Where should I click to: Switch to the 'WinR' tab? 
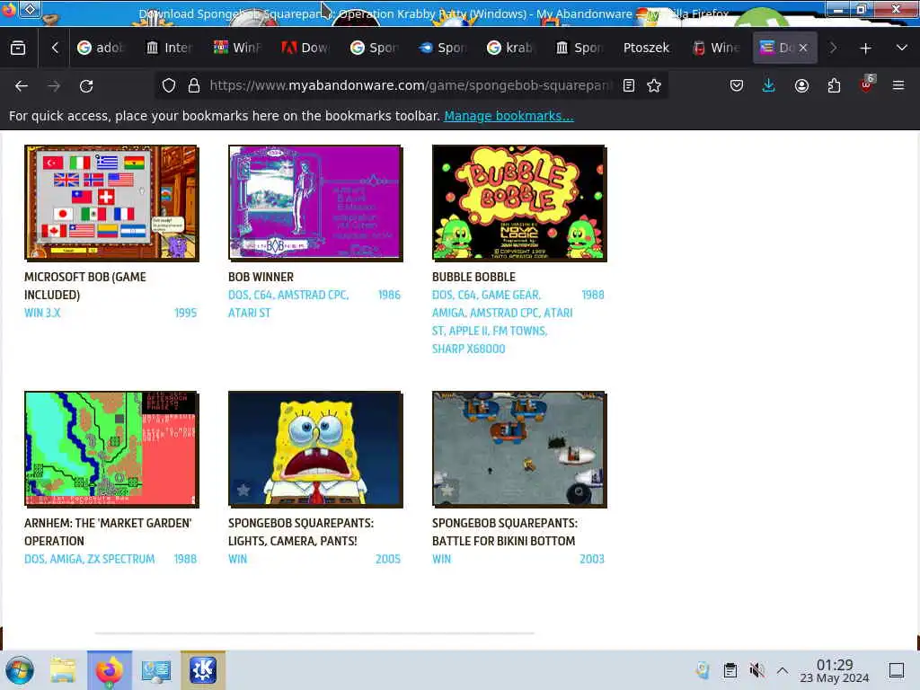pos(238,49)
